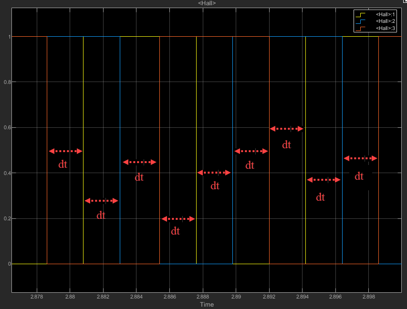Toggle visibility of the <Hall>:1 legend label
Image resolution: width=407 pixels, height=309 pixels.
pyautogui.click(x=386, y=15)
